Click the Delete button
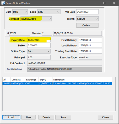This screenshot has height=124, width=119. point(46,117)
